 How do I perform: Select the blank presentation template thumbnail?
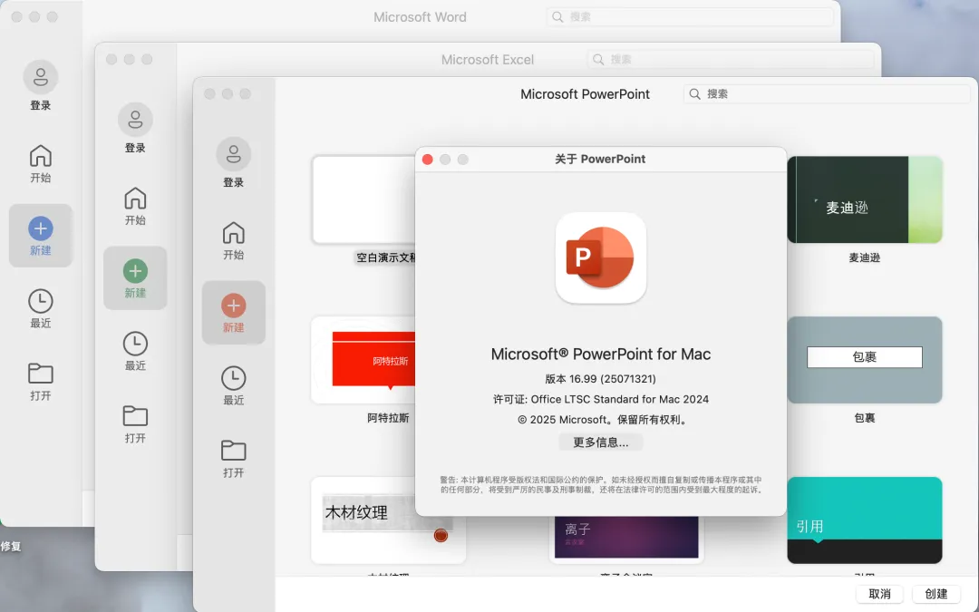(x=364, y=199)
